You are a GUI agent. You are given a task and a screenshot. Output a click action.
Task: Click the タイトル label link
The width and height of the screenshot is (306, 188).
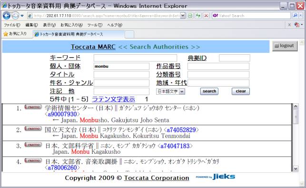point(62,75)
